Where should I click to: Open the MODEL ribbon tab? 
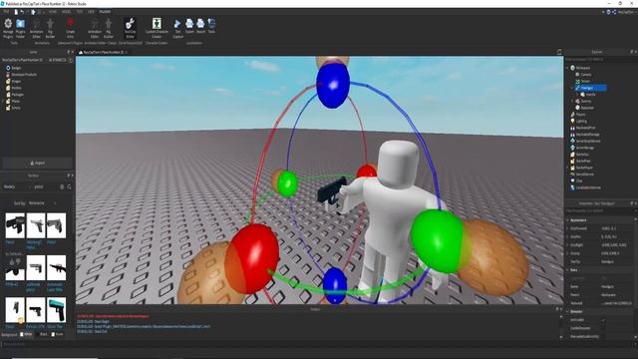66,12
